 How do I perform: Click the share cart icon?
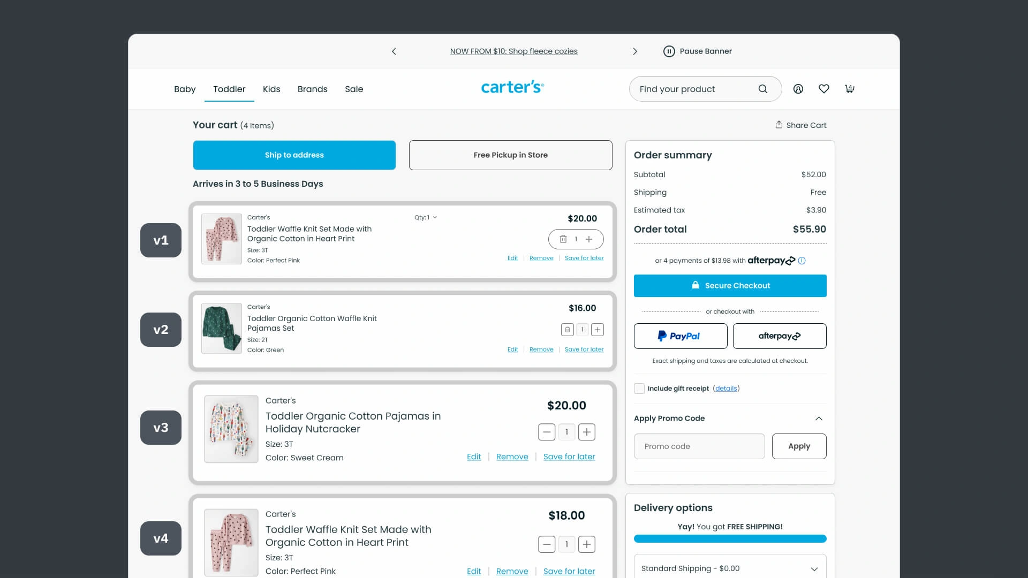(778, 125)
